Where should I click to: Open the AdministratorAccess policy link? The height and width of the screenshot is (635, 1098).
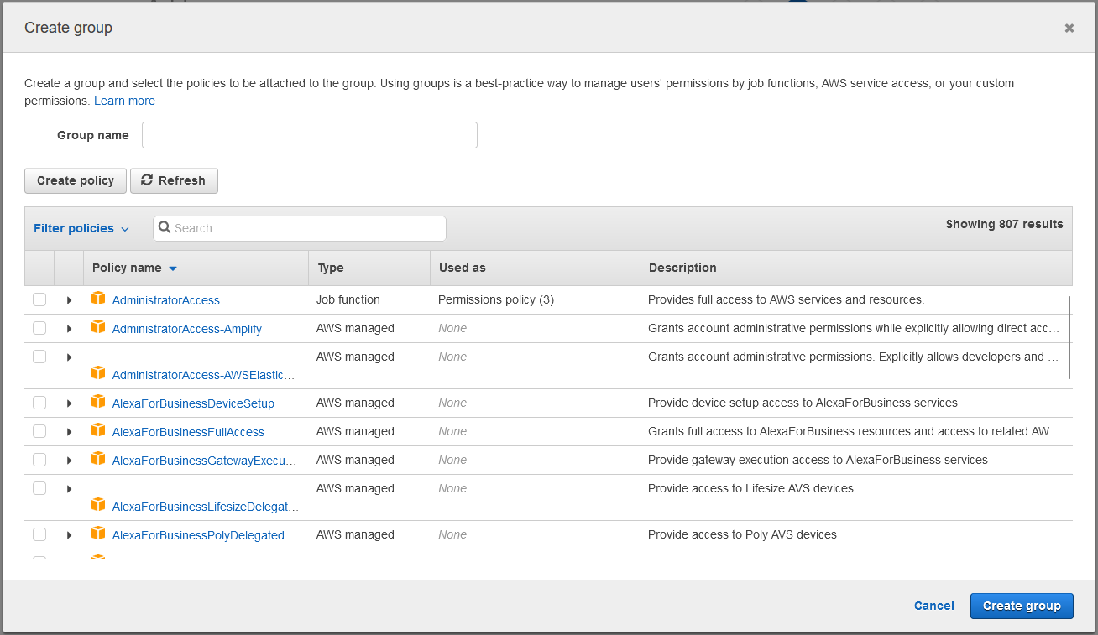pos(166,300)
